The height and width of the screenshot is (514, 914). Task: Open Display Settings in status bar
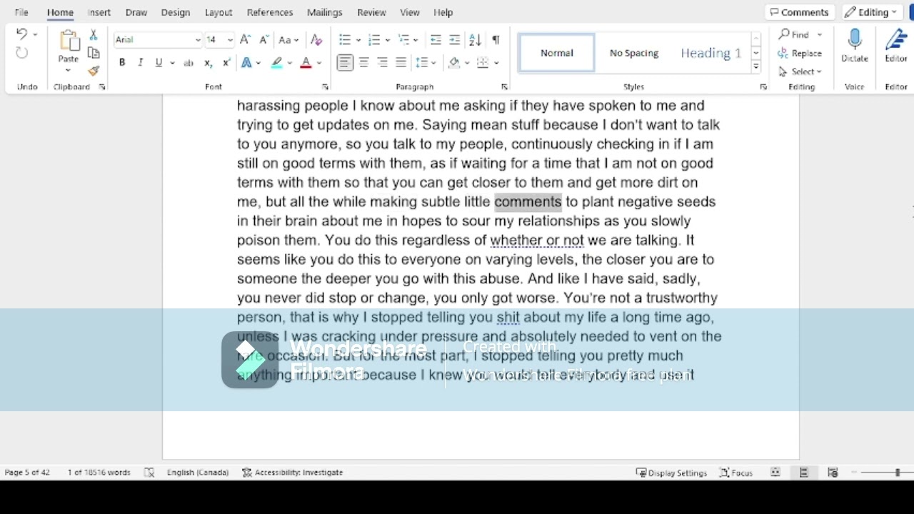coord(671,473)
